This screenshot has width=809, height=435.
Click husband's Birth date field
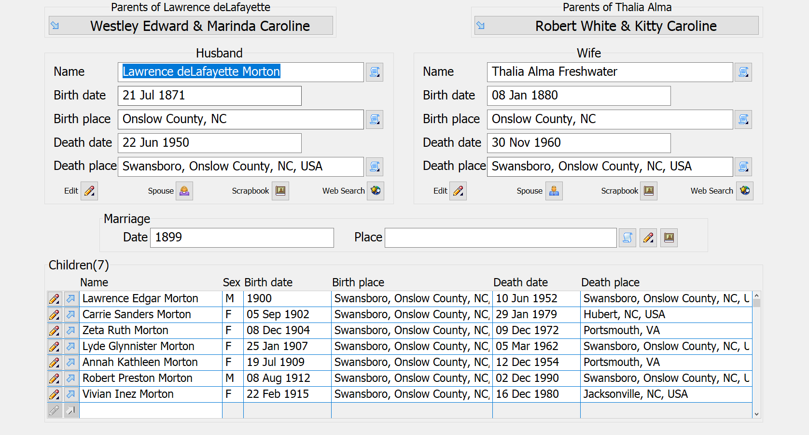click(x=209, y=96)
